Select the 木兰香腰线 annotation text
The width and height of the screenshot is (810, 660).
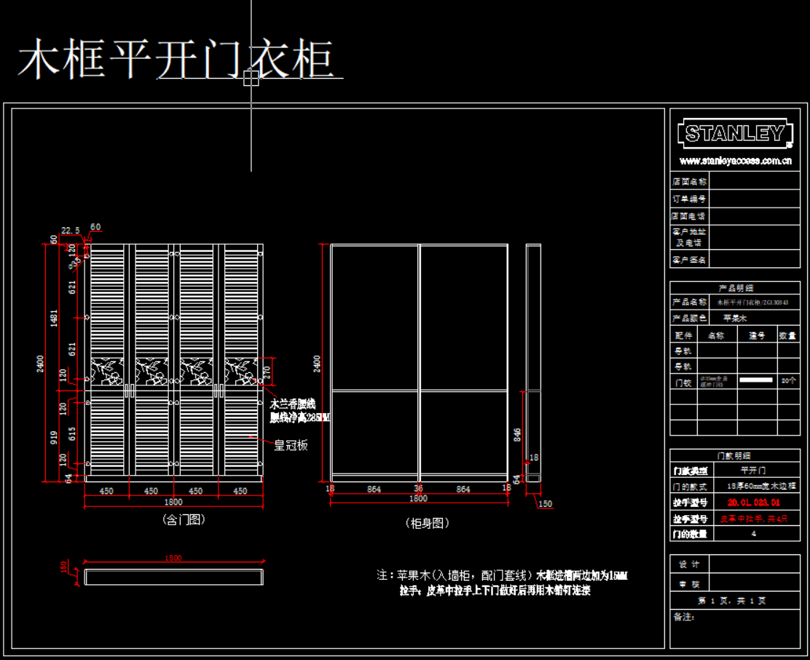(x=293, y=404)
